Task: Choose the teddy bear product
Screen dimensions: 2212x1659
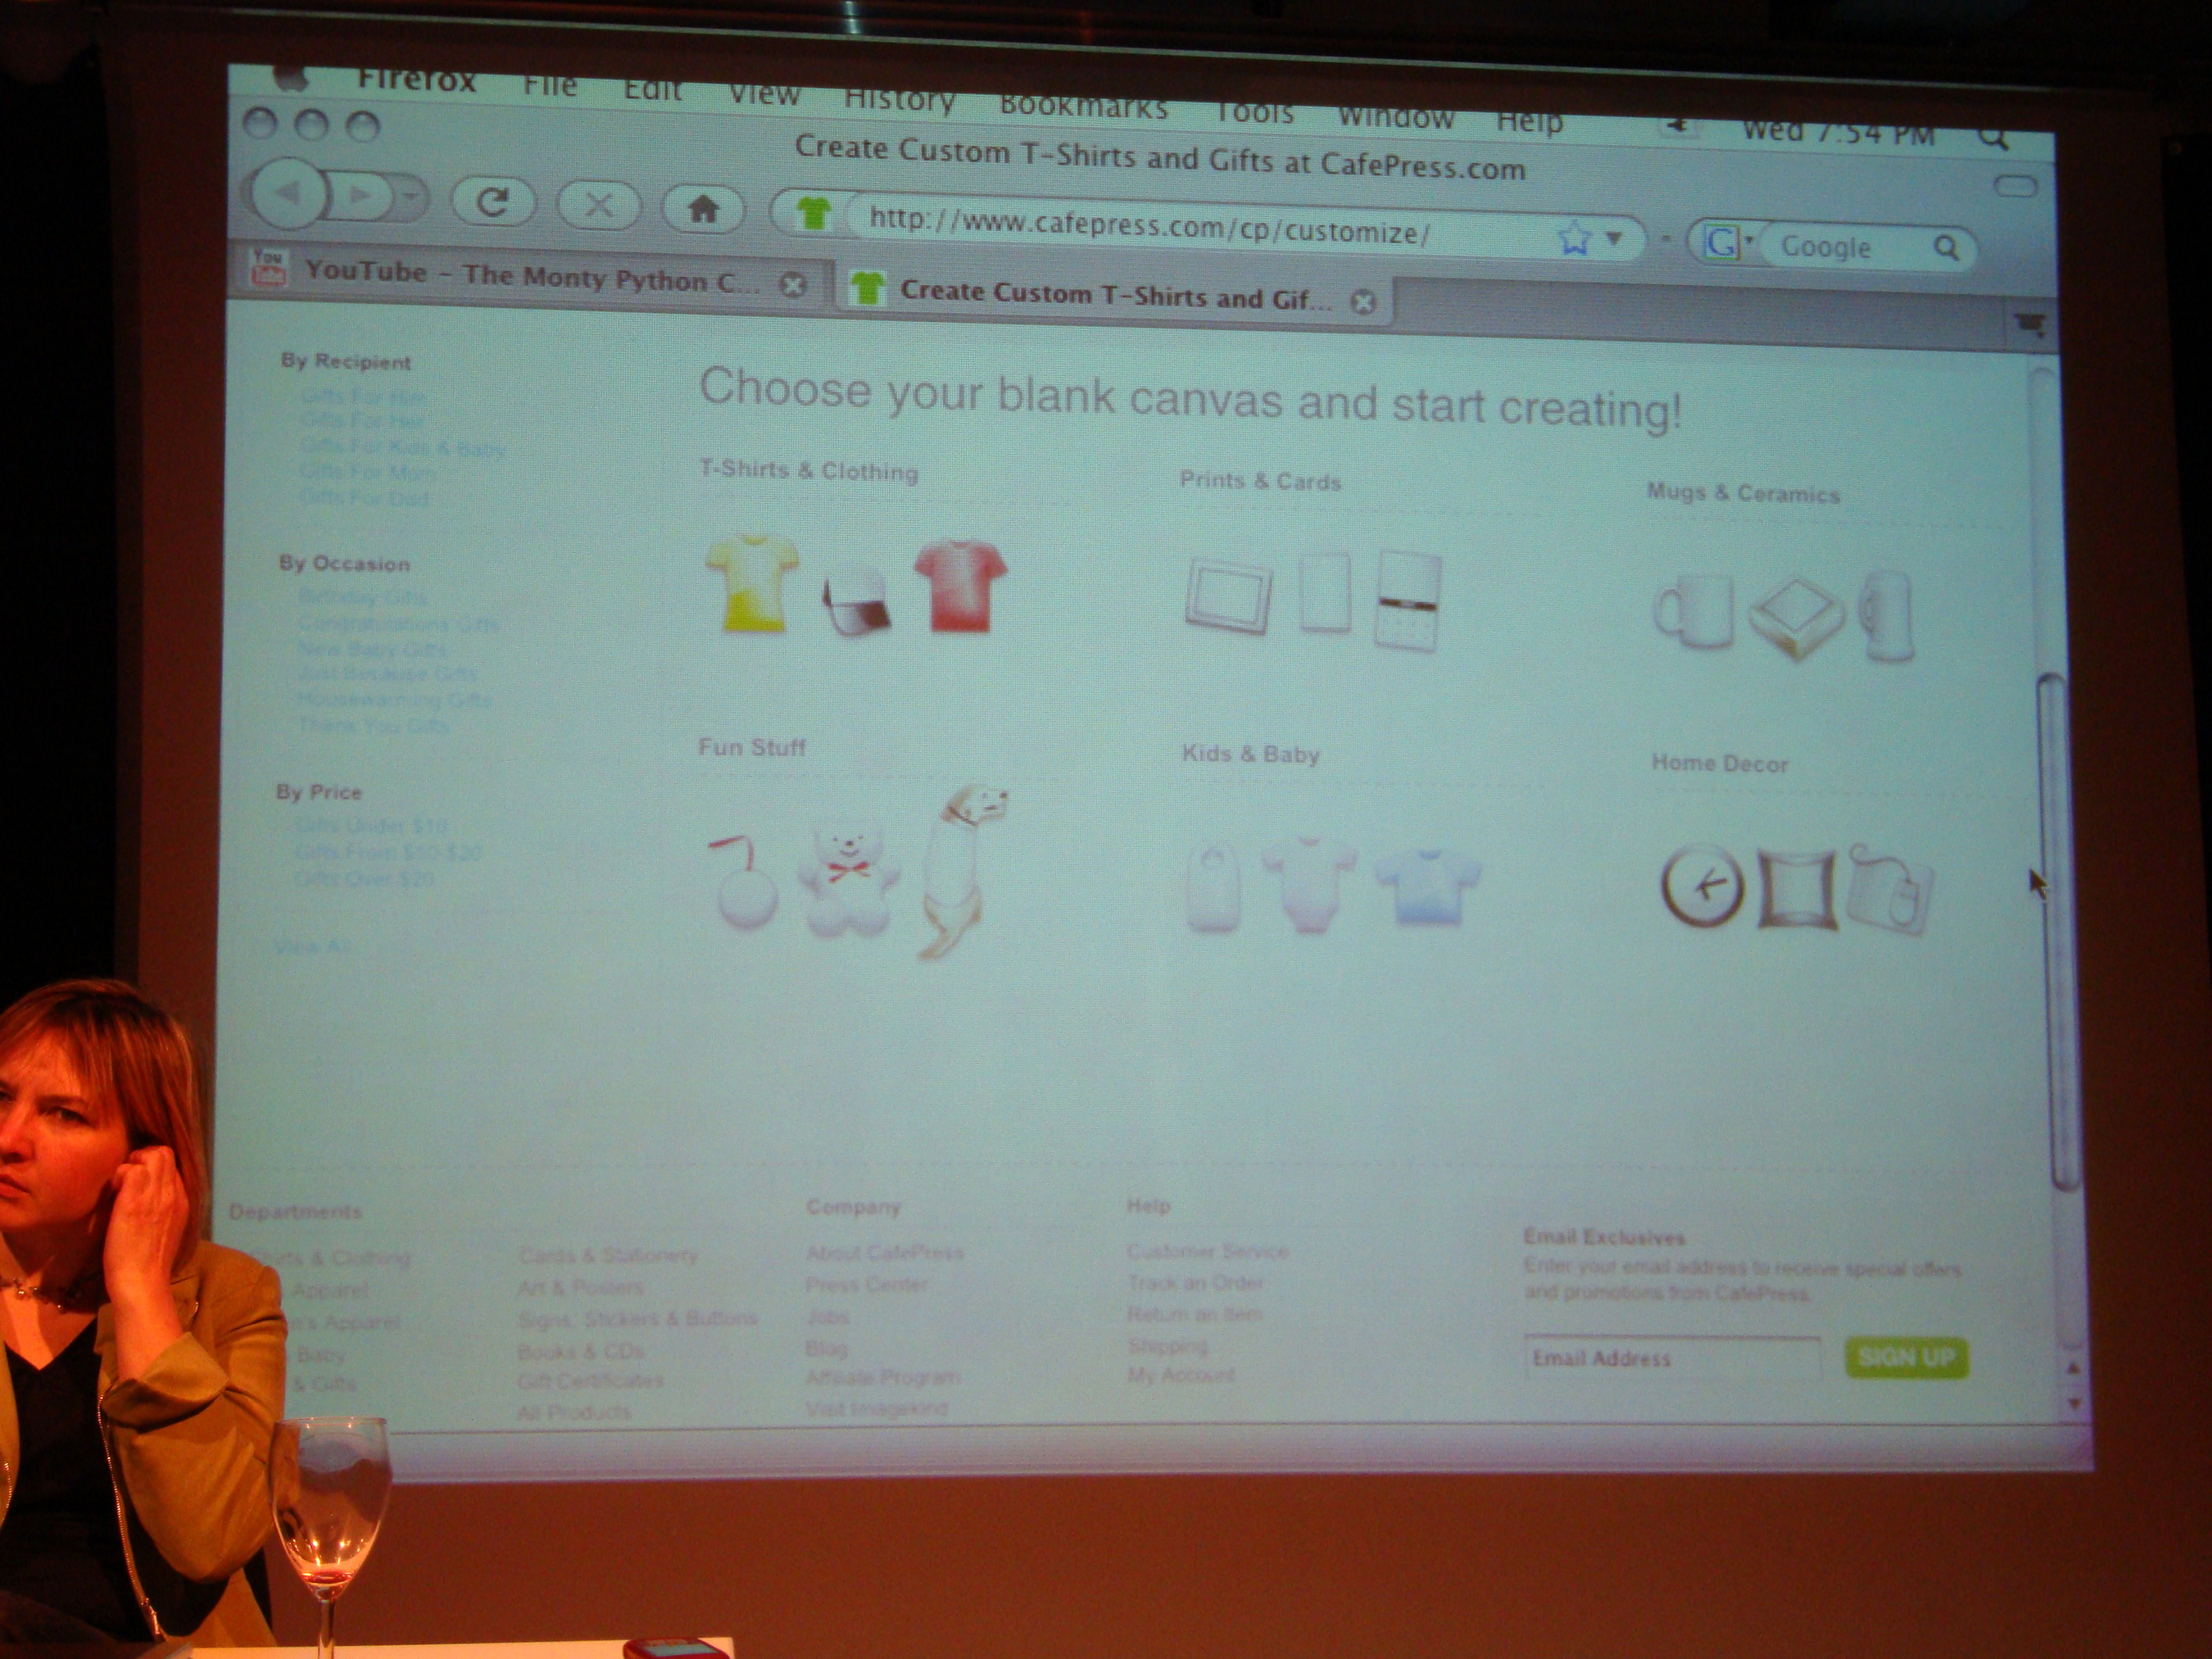Action: point(848,880)
